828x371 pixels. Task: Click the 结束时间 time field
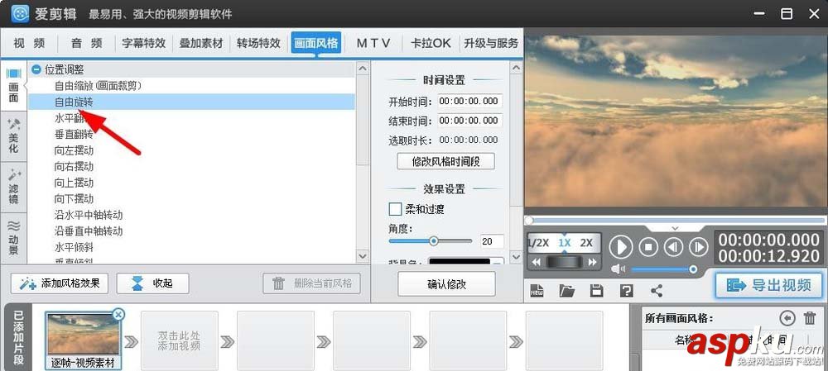pyautogui.click(x=470, y=121)
